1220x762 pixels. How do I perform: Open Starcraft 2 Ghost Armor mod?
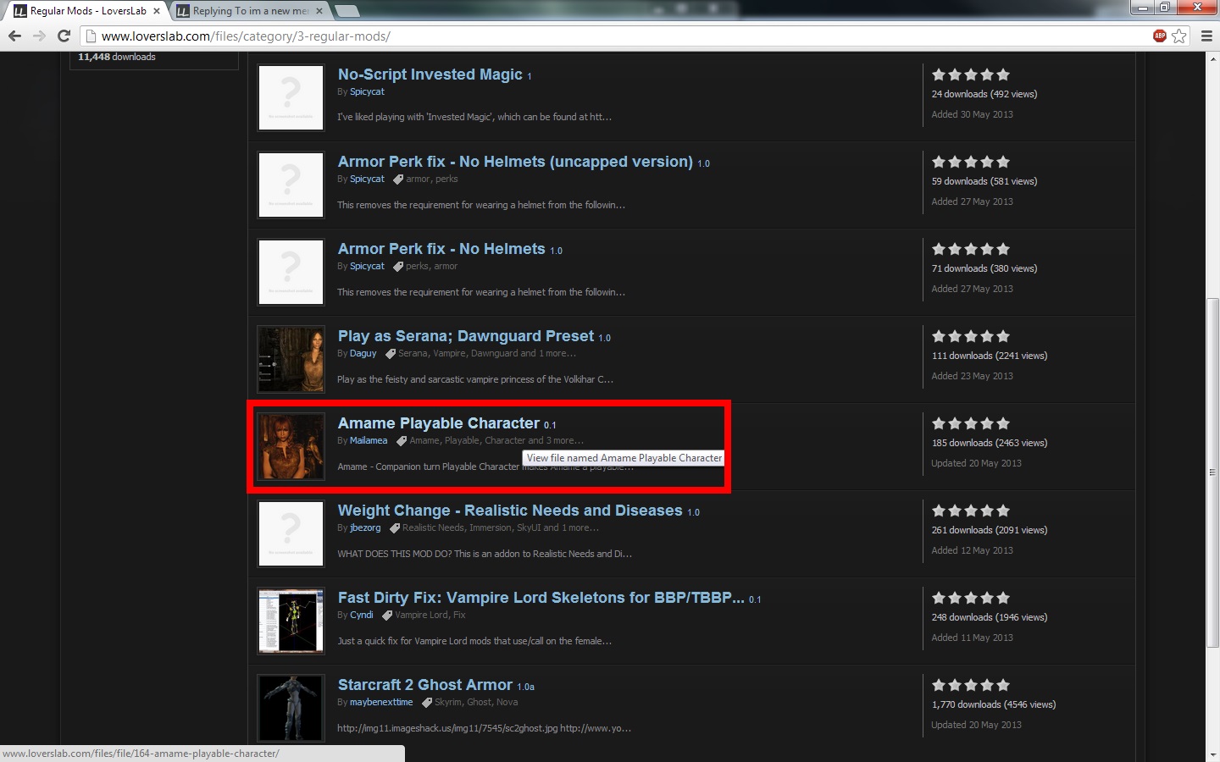[x=424, y=685]
